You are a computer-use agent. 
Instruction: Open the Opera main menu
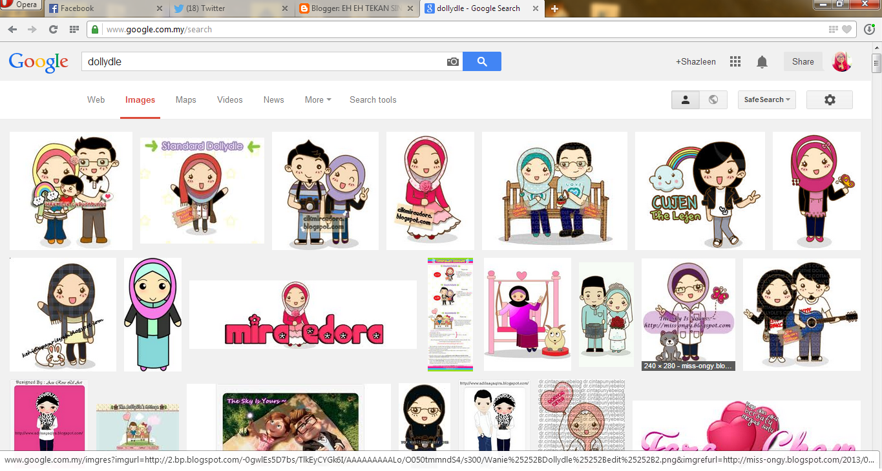pyautogui.click(x=21, y=6)
